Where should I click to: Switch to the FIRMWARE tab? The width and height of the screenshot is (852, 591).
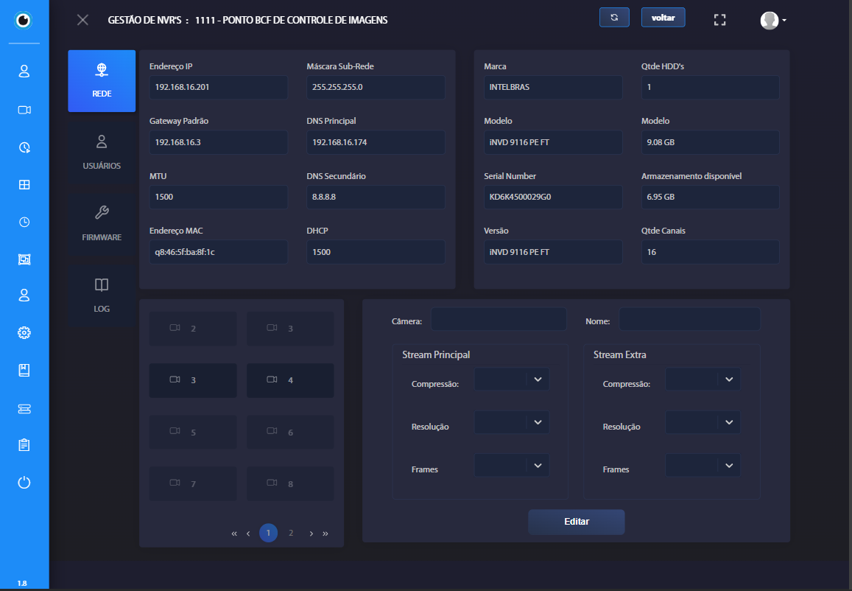(x=102, y=224)
